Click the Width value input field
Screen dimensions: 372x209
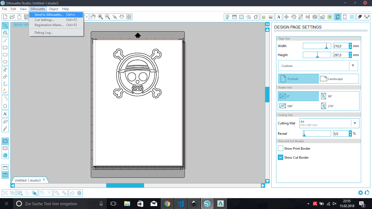[341, 46]
